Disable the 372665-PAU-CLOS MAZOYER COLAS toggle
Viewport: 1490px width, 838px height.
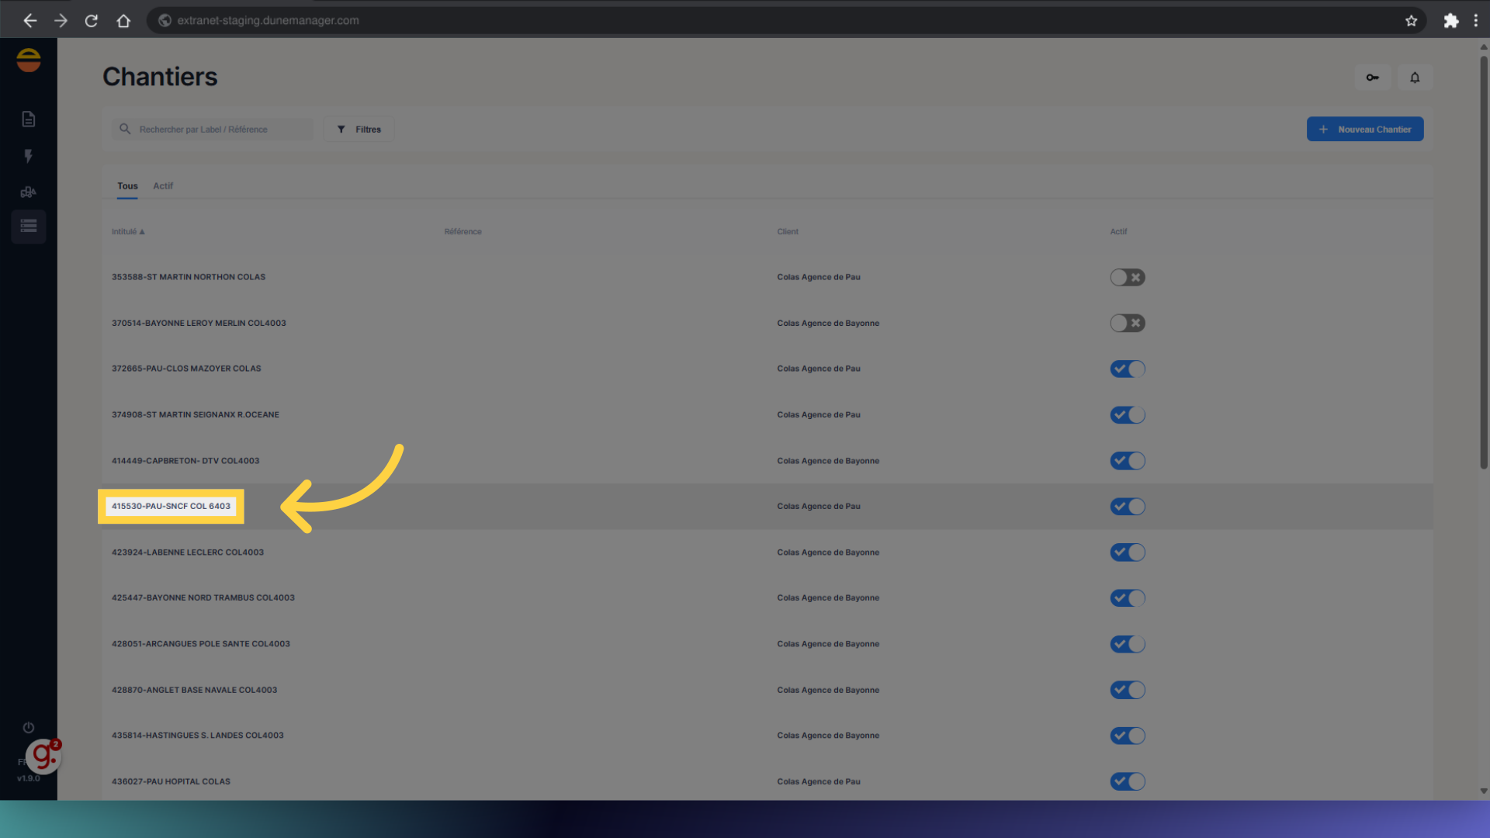(1127, 369)
